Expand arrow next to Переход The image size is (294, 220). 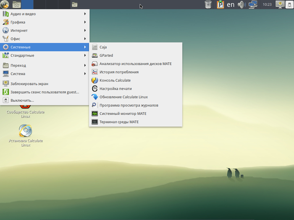[85, 65]
